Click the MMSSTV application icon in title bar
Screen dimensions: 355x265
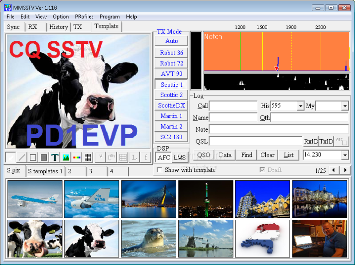pyautogui.click(x=8, y=8)
